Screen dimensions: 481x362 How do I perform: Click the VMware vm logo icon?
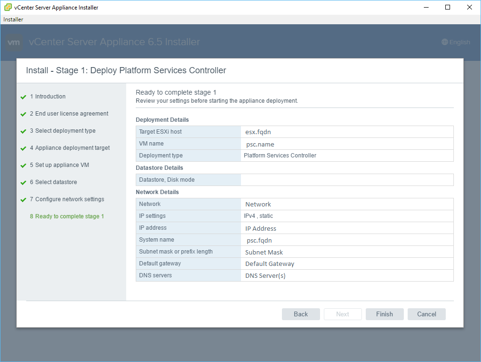click(14, 42)
